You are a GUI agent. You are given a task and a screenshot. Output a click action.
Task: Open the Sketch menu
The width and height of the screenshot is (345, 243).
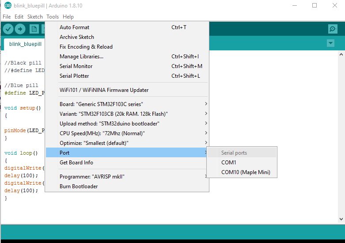click(x=35, y=17)
